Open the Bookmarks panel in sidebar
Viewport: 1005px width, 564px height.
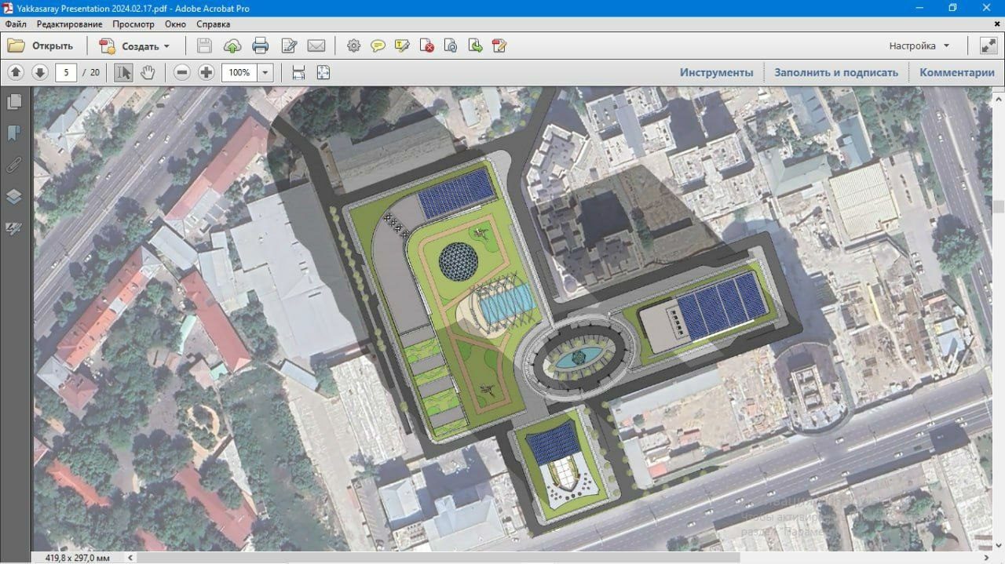click(x=14, y=133)
